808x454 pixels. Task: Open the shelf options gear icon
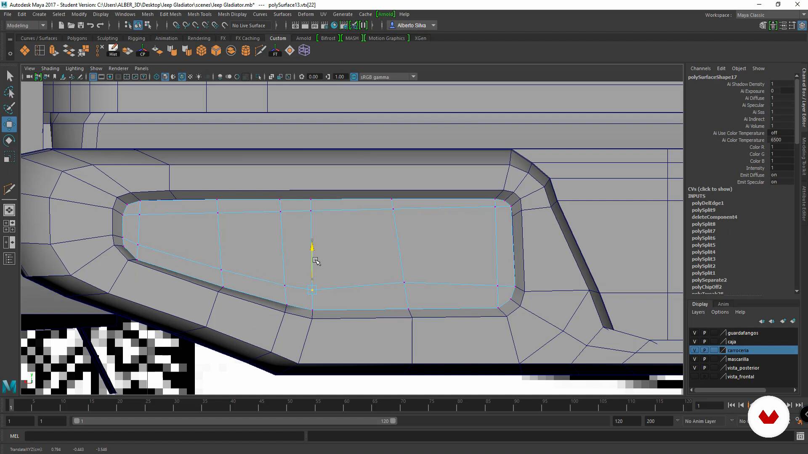pos(10,53)
